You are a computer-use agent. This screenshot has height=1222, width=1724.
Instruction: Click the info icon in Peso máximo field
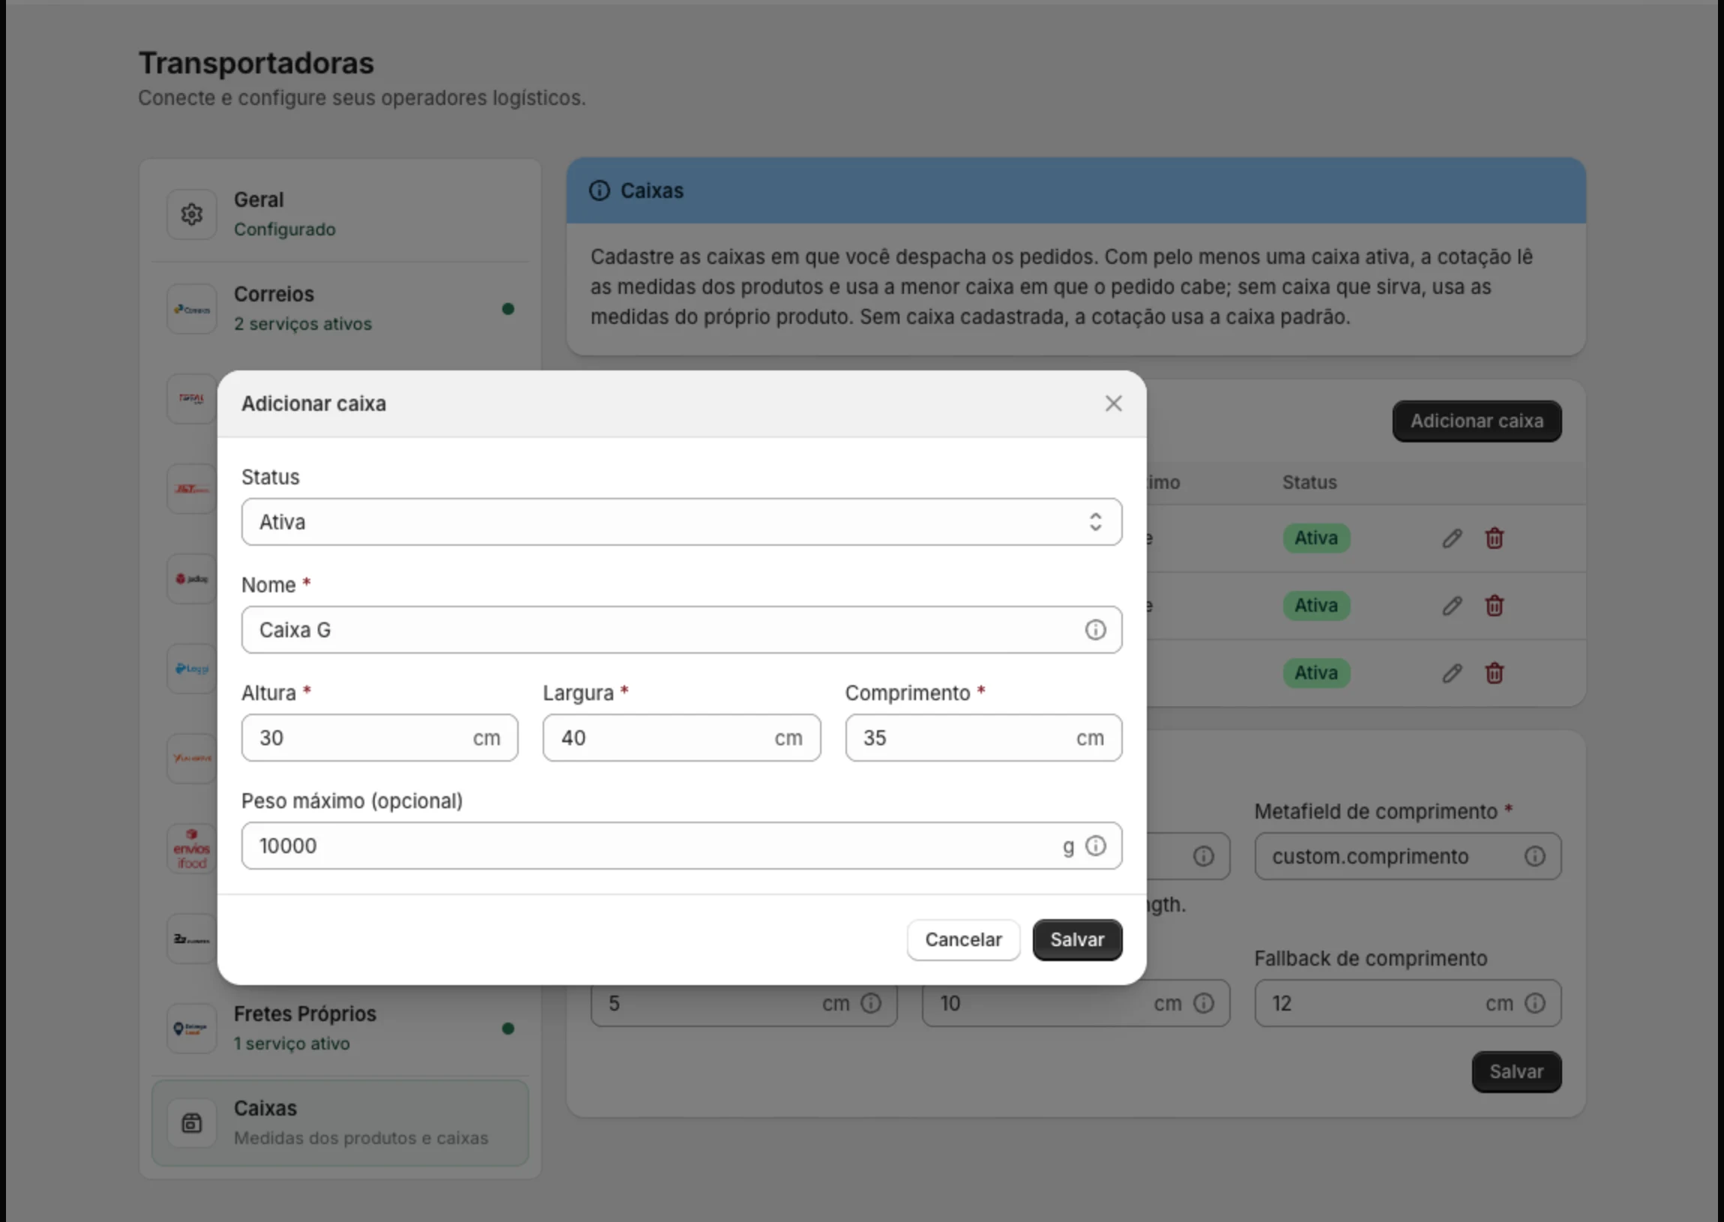(1096, 846)
